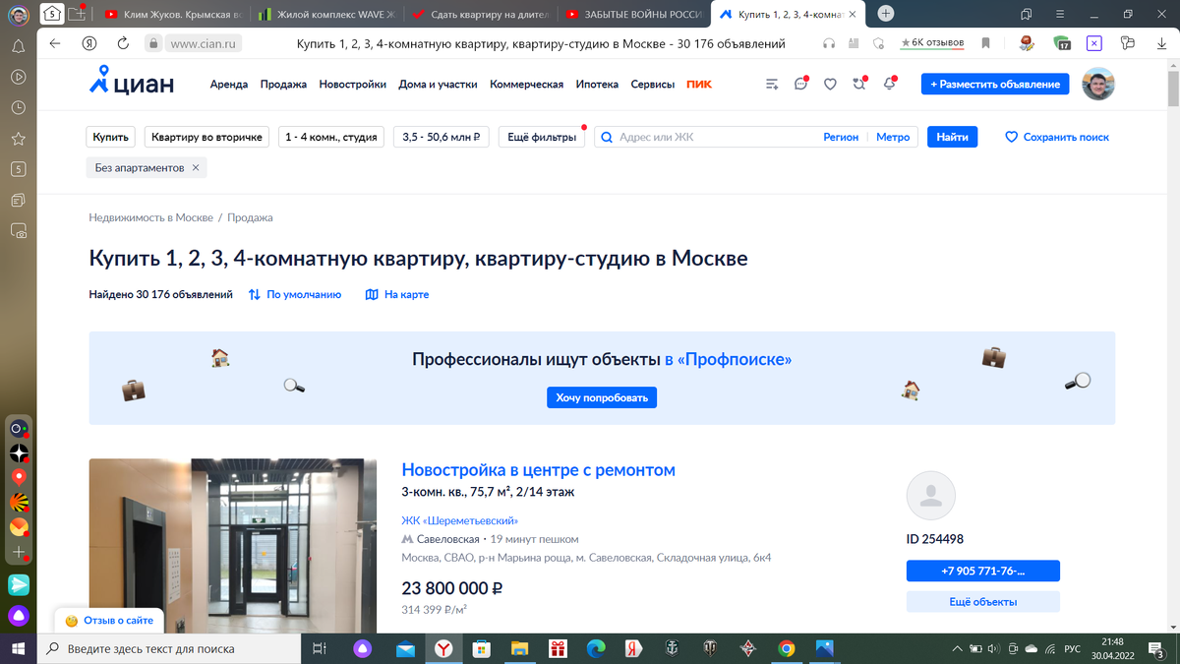Open the 'Квартиру во вторичке' dropdown

pos(206,138)
